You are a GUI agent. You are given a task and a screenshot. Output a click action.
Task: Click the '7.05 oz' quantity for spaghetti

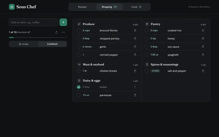pyautogui.click(x=154, y=55)
